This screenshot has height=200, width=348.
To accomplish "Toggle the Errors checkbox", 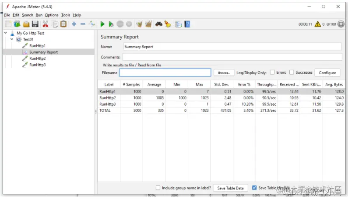I will [x=272, y=72].
